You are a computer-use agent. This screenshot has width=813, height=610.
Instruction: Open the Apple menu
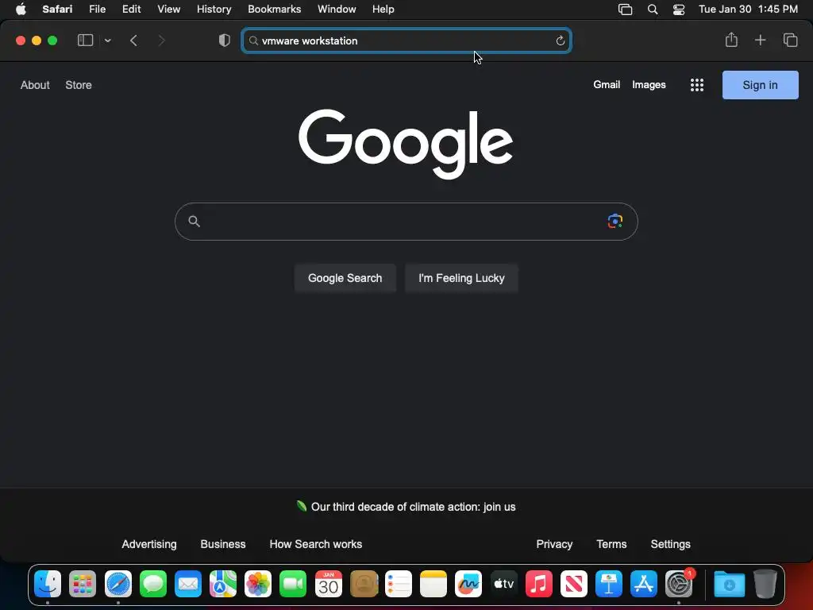tap(21, 9)
